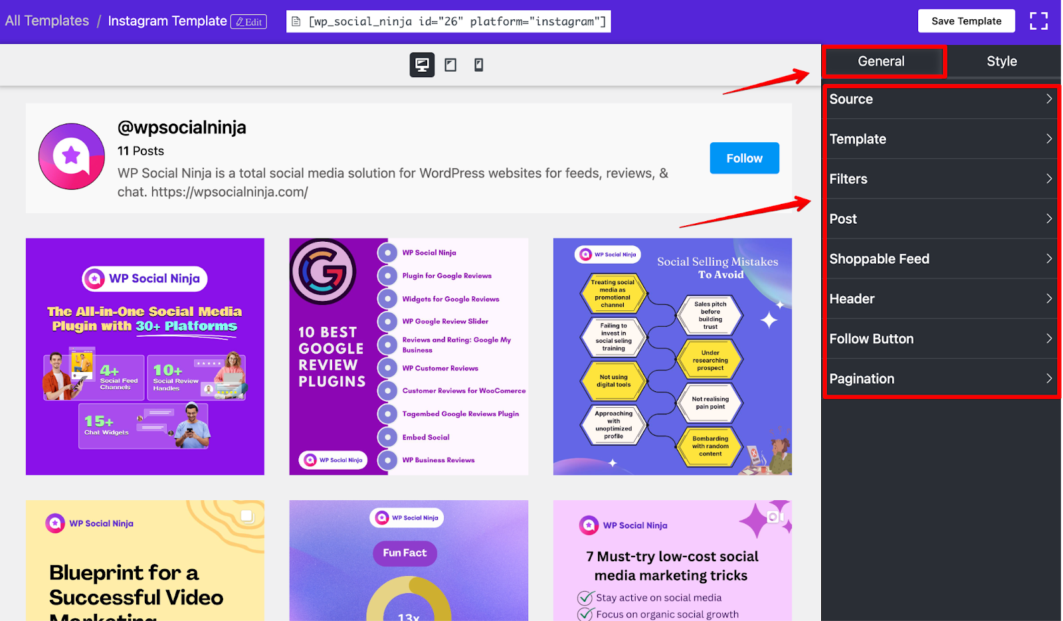Go to All Templates breadcrumb link

point(47,21)
